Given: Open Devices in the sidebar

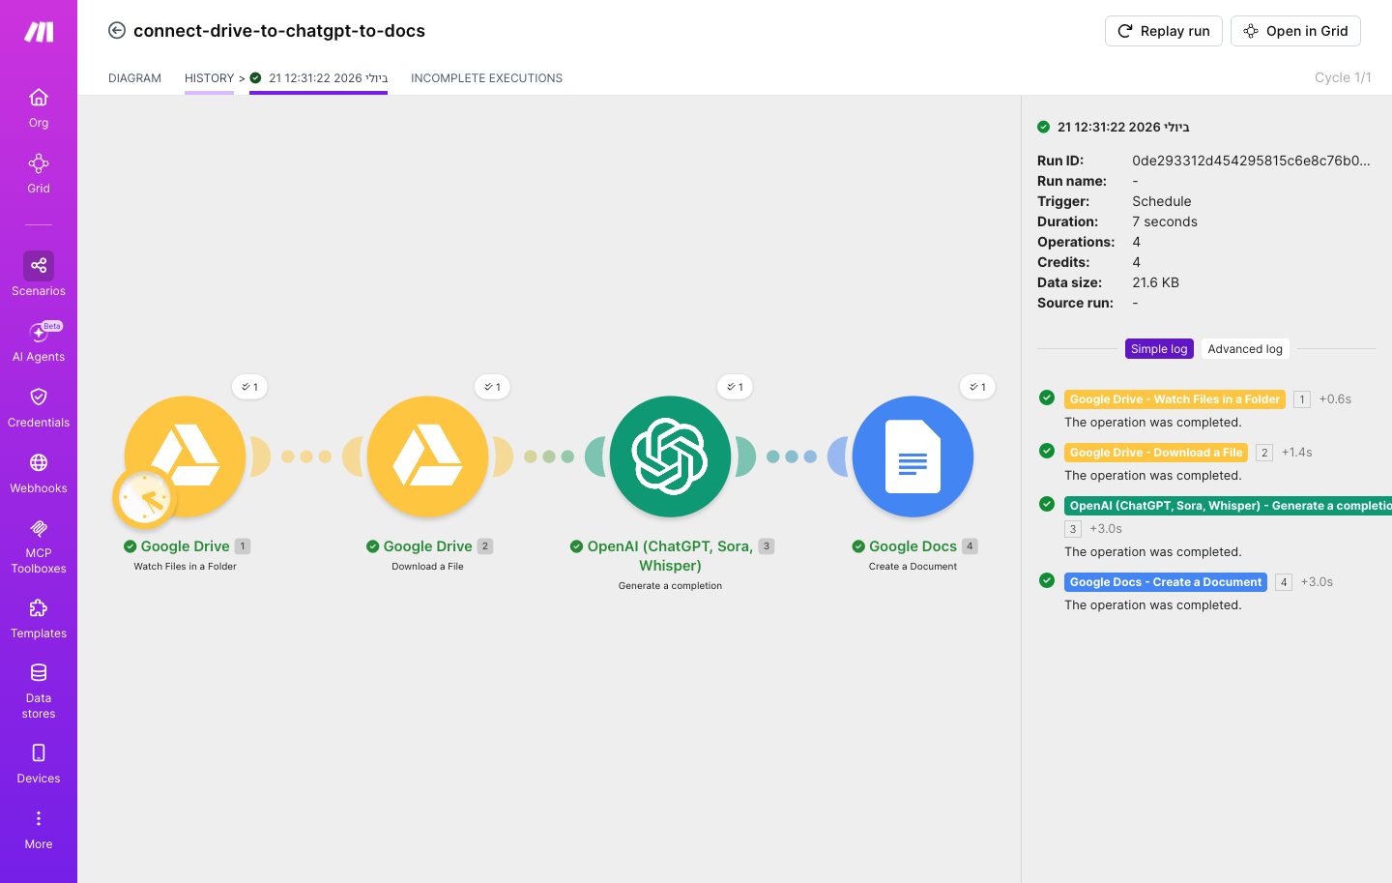Looking at the screenshot, I should click(x=39, y=764).
